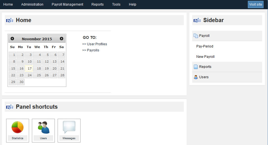Open the Users panel shortcut icon
Screen dimensions: 268x145
coord(43,128)
